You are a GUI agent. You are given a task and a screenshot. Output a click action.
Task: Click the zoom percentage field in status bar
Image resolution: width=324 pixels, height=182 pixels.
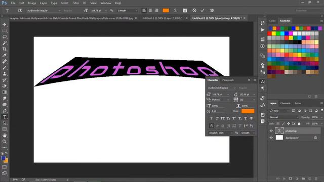15,180
